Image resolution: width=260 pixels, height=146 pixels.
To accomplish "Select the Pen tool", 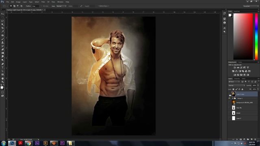I will 2,64.
